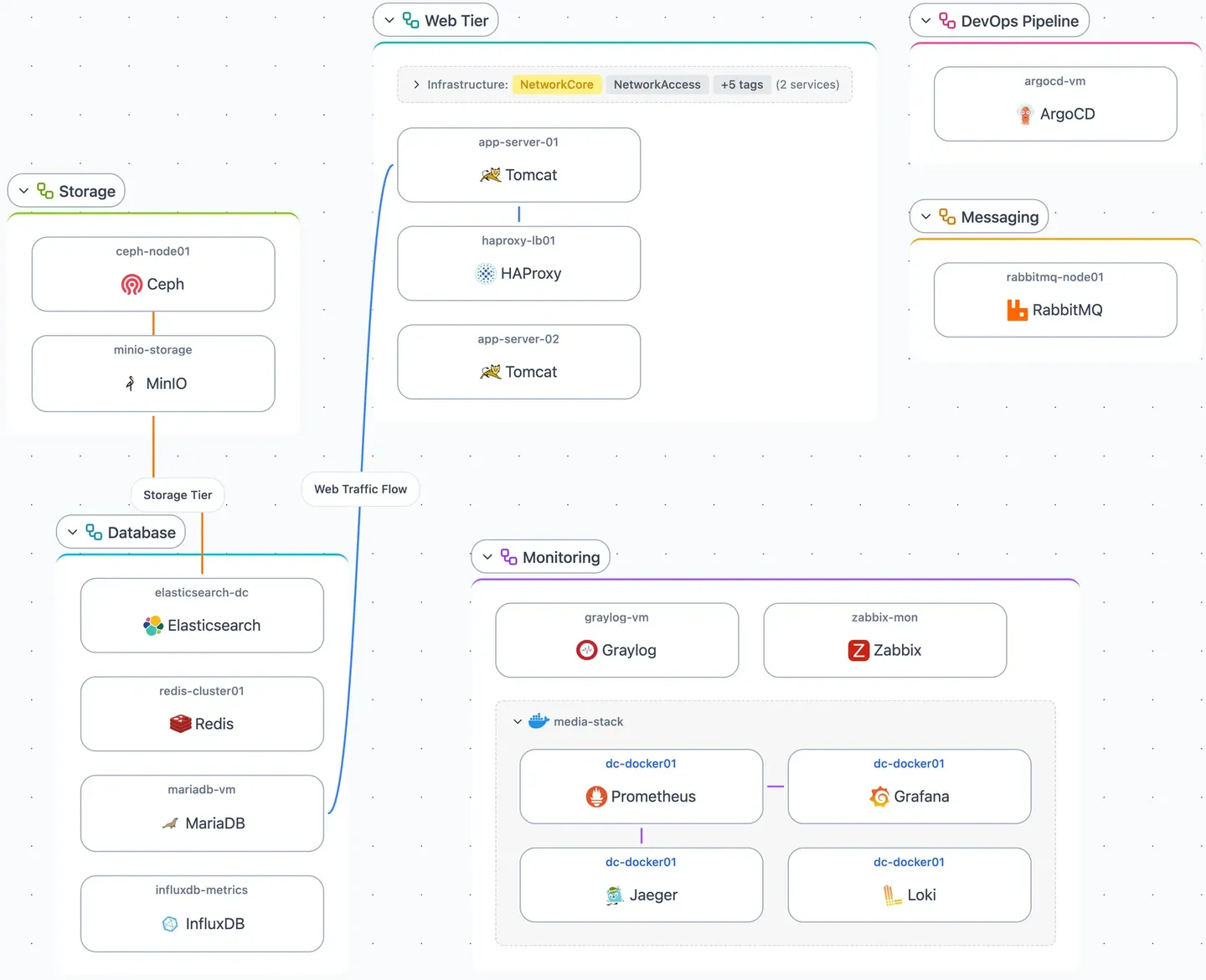This screenshot has height=980, width=1206.
Task: Click the ArgoCD logo icon
Action: 1025,114
